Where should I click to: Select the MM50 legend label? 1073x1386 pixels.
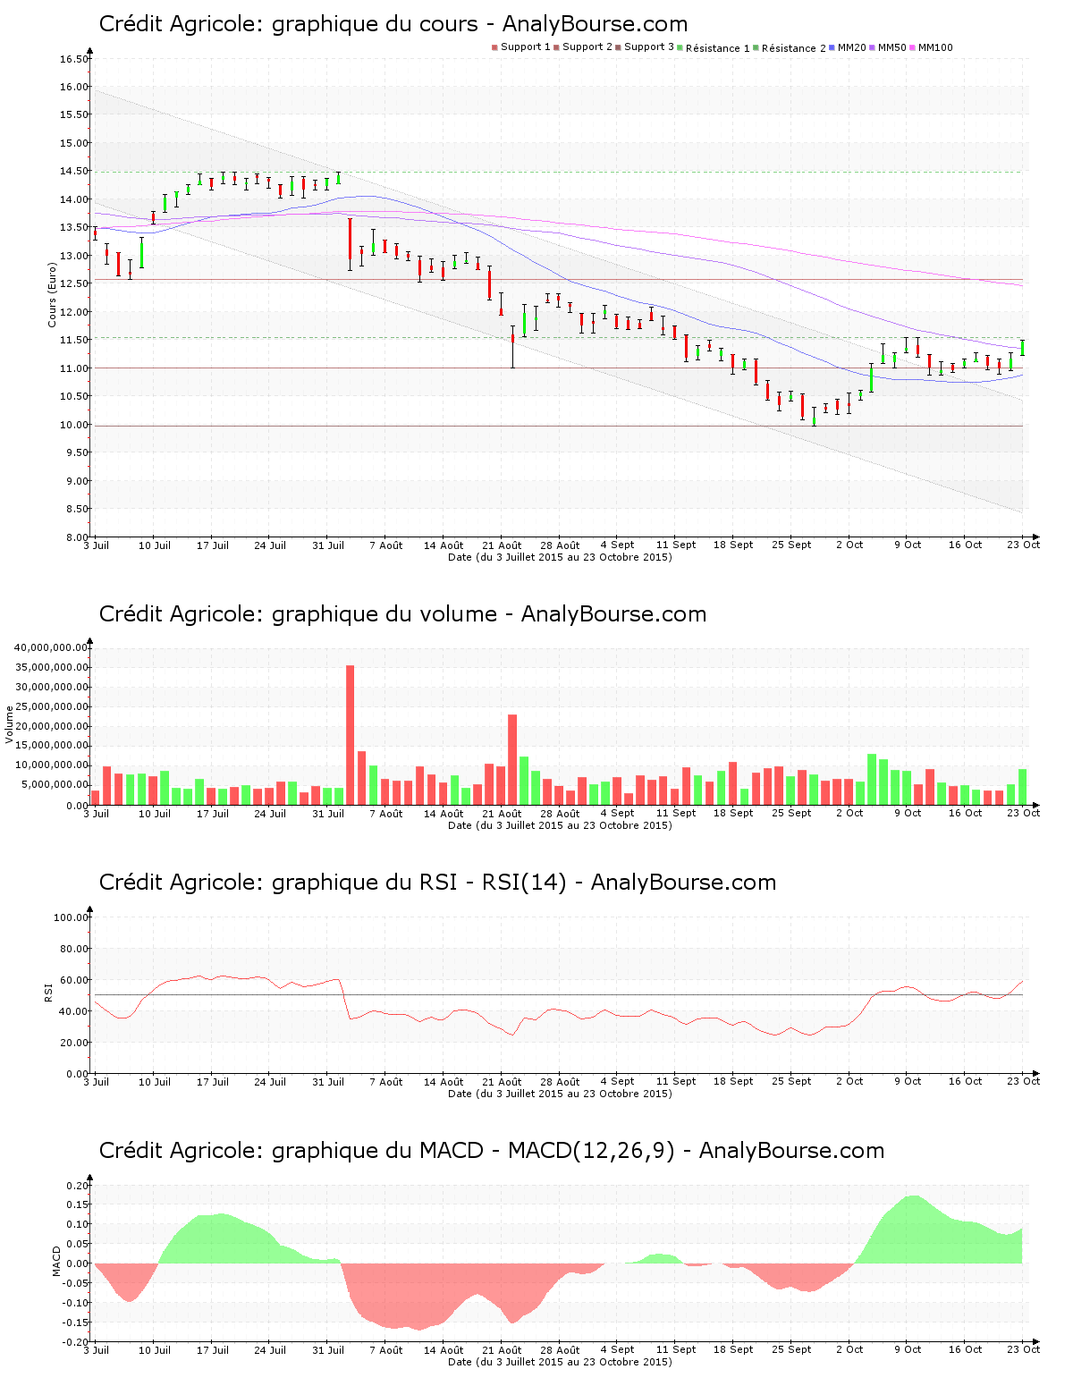tap(891, 47)
